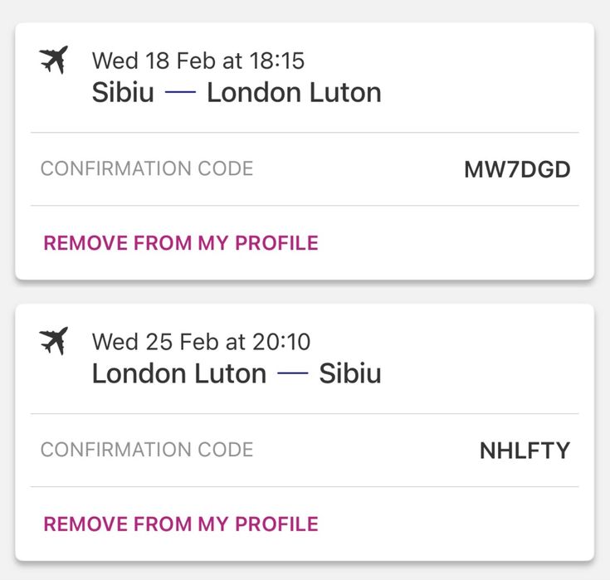The image size is (610, 580).
Task: Click the dash icon between London Luton and Sibiu
Action: [x=292, y=373]
